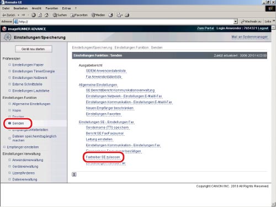Screen dimensions: 276x207
Task: Open SE/EM Anwenderdatenliste link
Action: [x=106, y=71]
